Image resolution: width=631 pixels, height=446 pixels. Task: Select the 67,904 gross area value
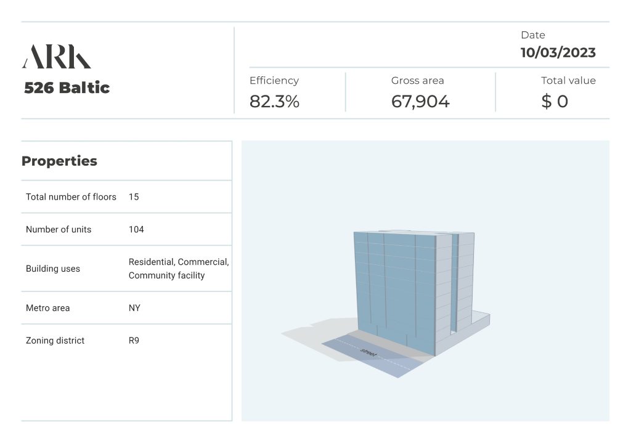[420, 102]
